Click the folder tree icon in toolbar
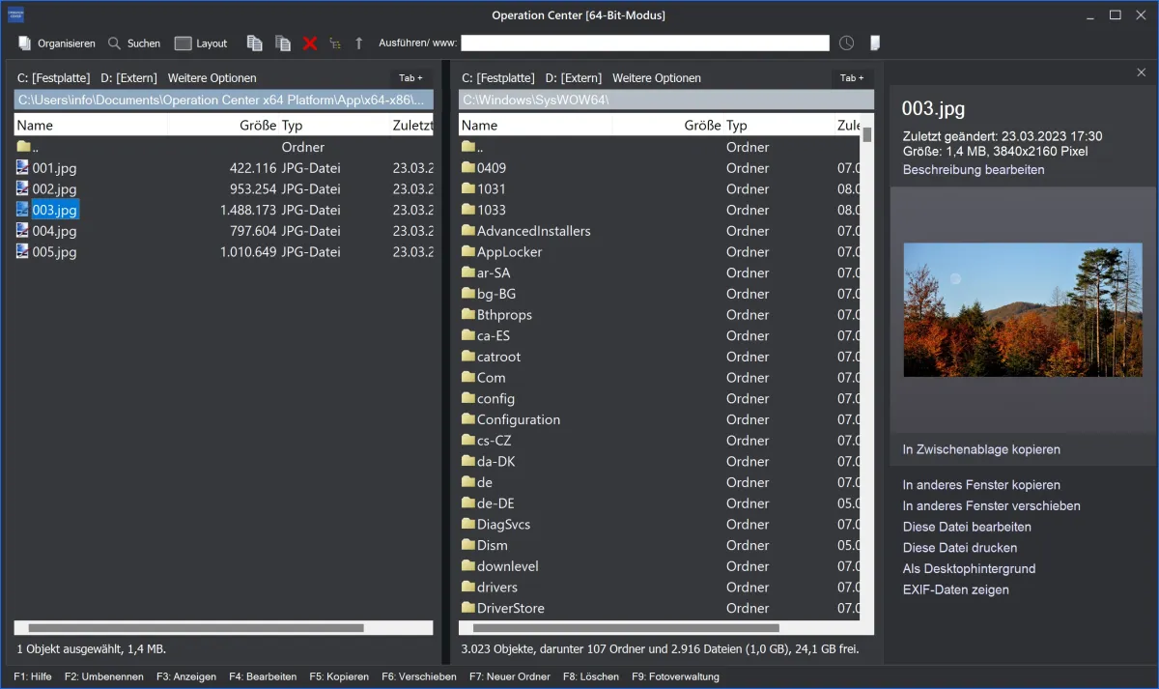Screen dimensions: 1159x689 click(x=335, y=43)
